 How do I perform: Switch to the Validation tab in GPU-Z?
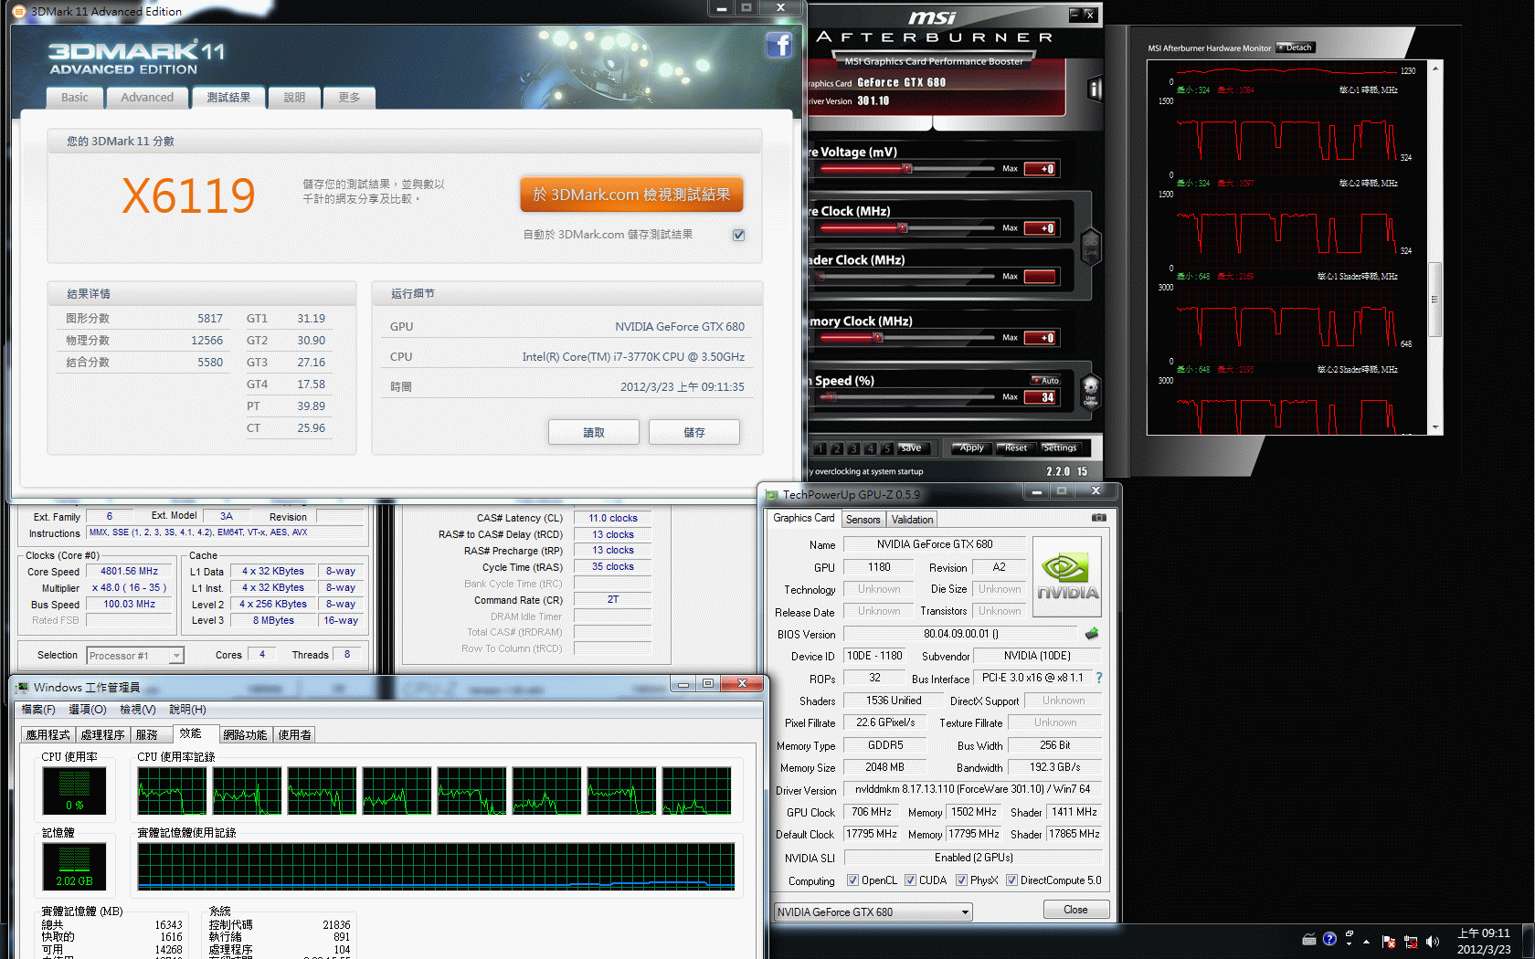[x=912, y=520]
